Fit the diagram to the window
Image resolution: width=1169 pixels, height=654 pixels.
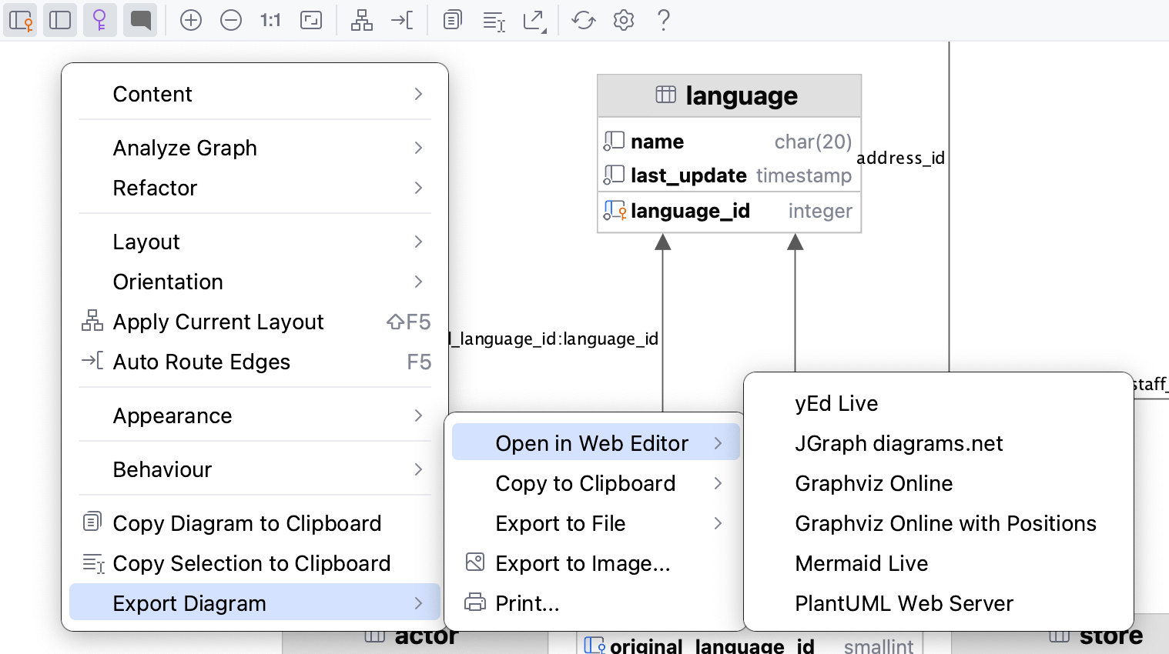tap(311, 20)
